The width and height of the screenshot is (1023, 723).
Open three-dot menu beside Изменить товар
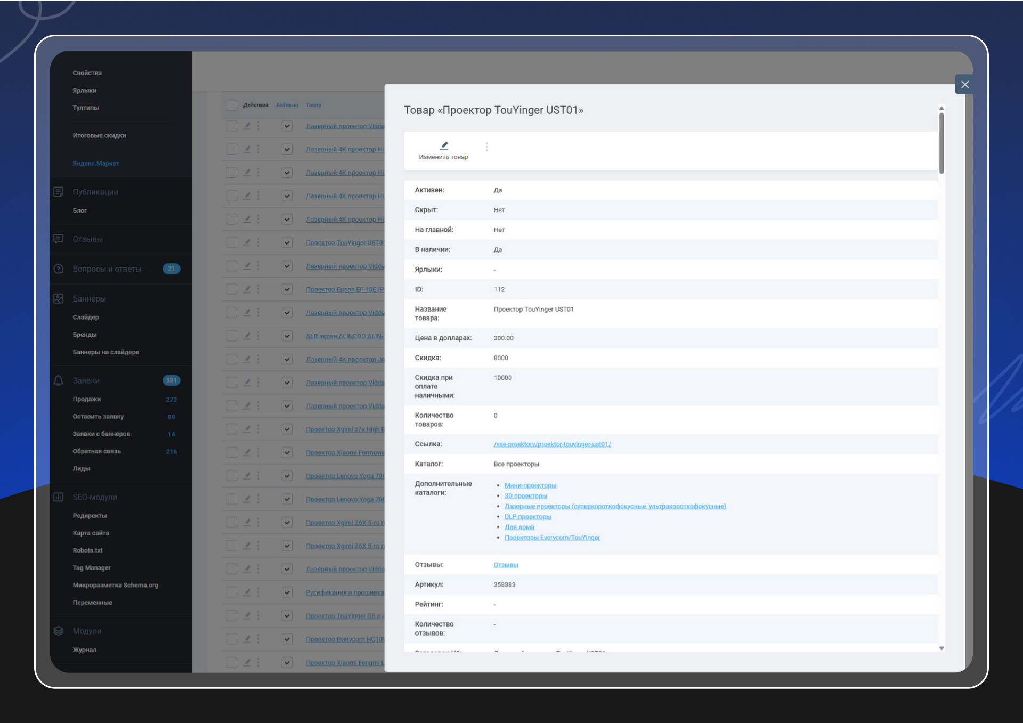click(486, 147)
